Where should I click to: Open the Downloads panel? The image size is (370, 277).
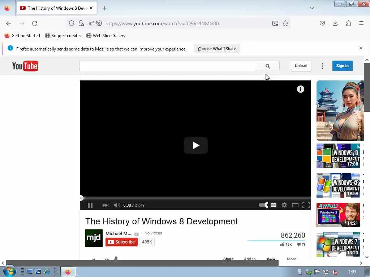pyautogui.click(x=335, y=23)
